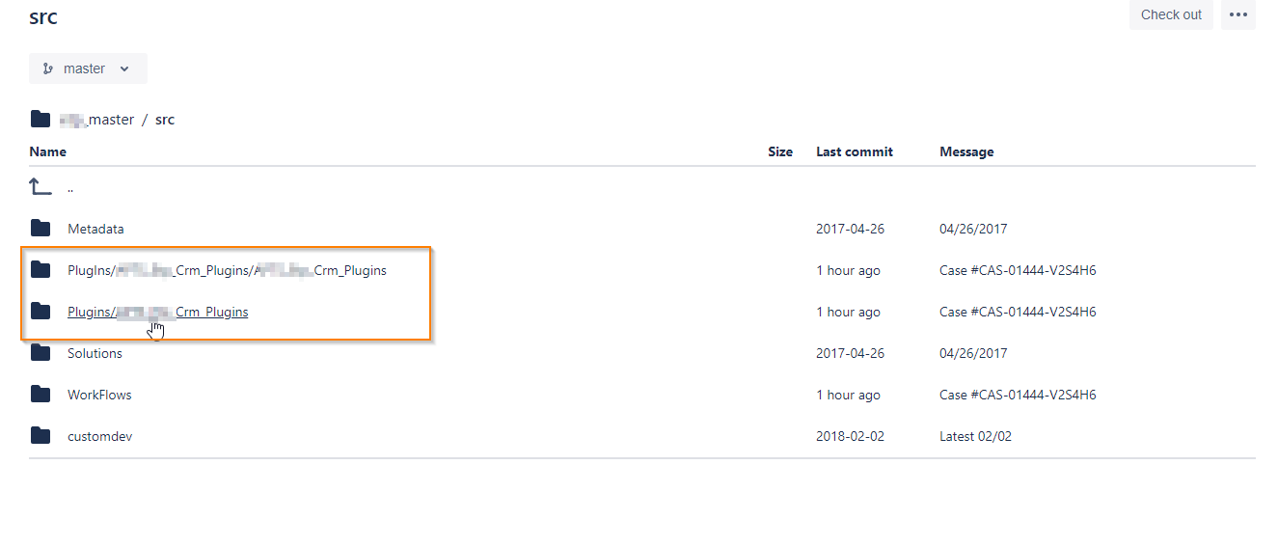Open the Metadata folder

coord(95,229)
